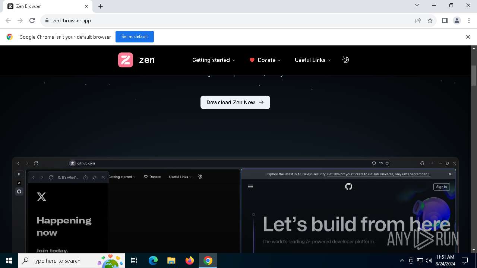477x268 pixels.
Task: View site information lock icon
Action: click(x=47, y=20)
